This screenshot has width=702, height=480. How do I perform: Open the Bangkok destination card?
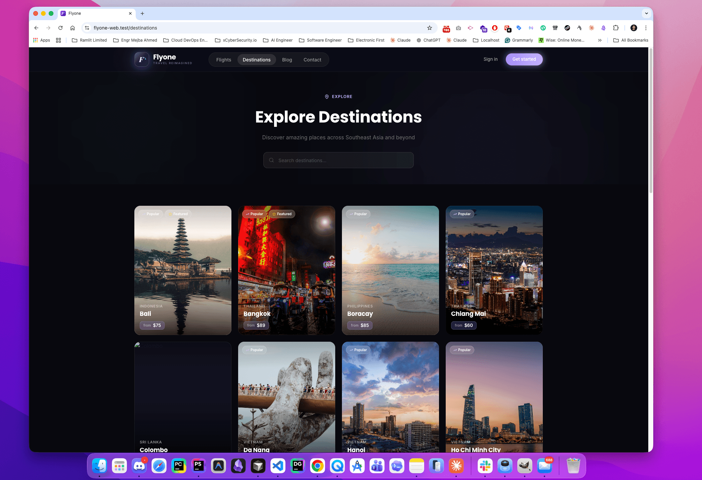[287, 270]
